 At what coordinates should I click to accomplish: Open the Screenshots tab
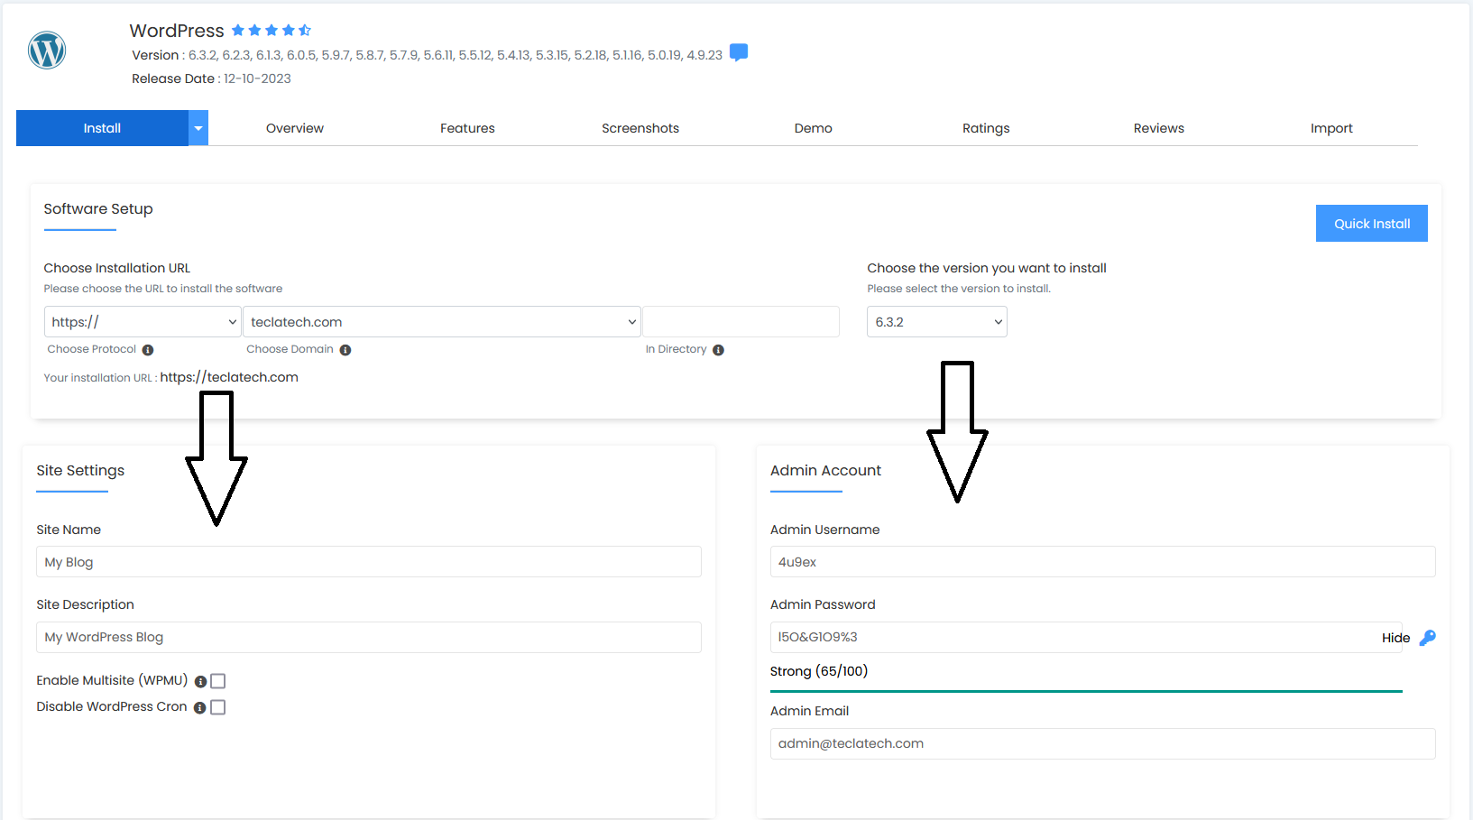pos(640,128)
